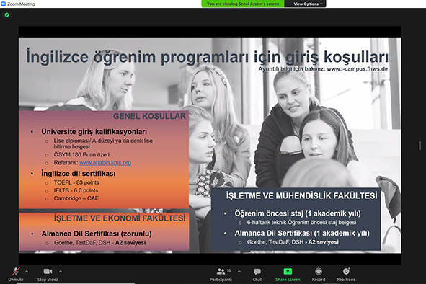Click the participants count number 16
Screen dimensions: 426x284
coord(228,271)
